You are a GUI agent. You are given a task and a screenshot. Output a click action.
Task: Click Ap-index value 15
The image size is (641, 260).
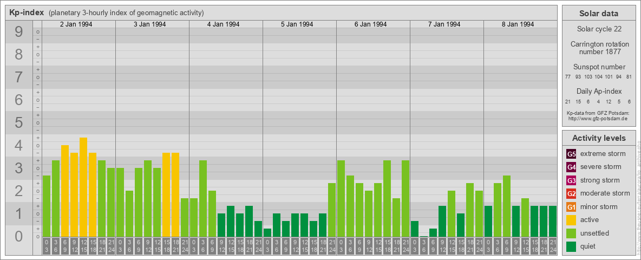pos(578,101)
